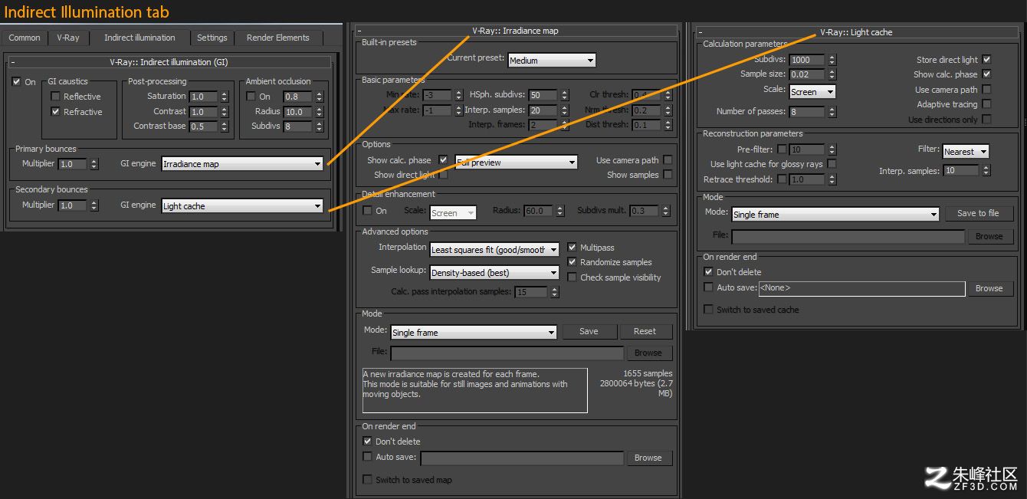Click the Ambient occlusion Subdivs spinner
This screenshot has height=499, width=1027.
point(318,126)
